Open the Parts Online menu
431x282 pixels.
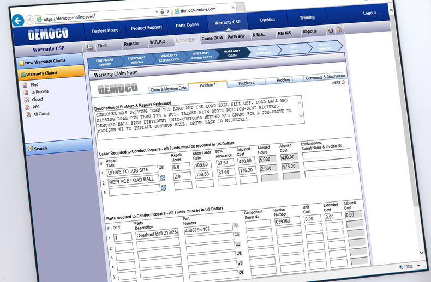pos(187,25)
